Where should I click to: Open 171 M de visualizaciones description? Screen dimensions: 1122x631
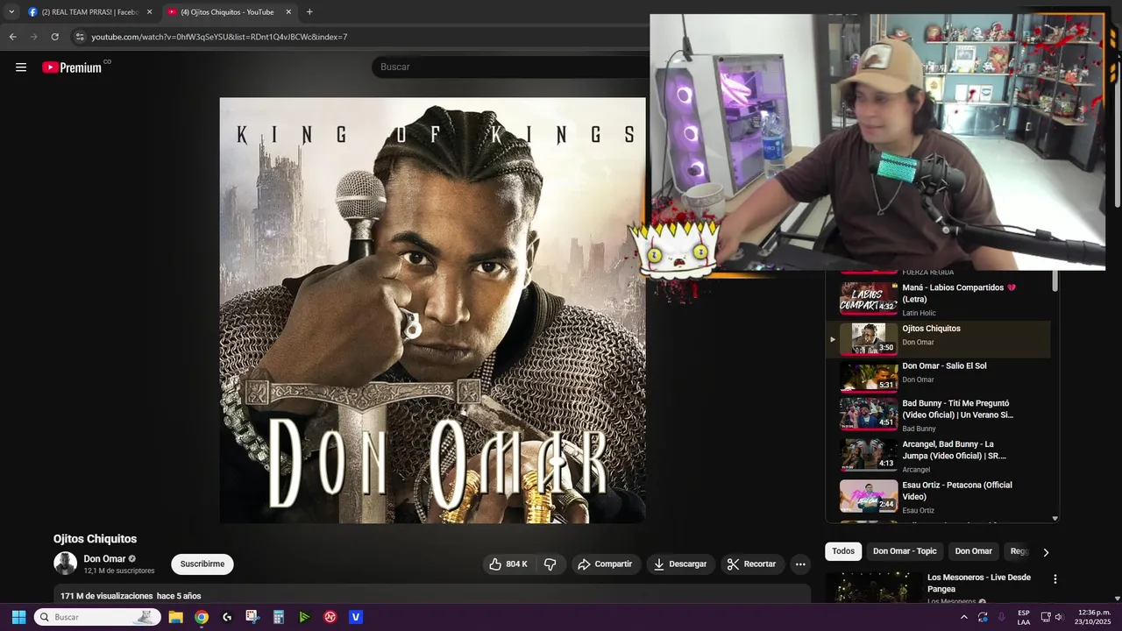(x=131, y=596)
